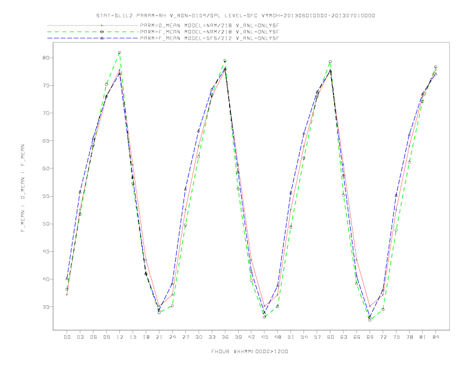Select legend entry PARM=F_MEAN MODEL=GFS/212

pos(209,38)
